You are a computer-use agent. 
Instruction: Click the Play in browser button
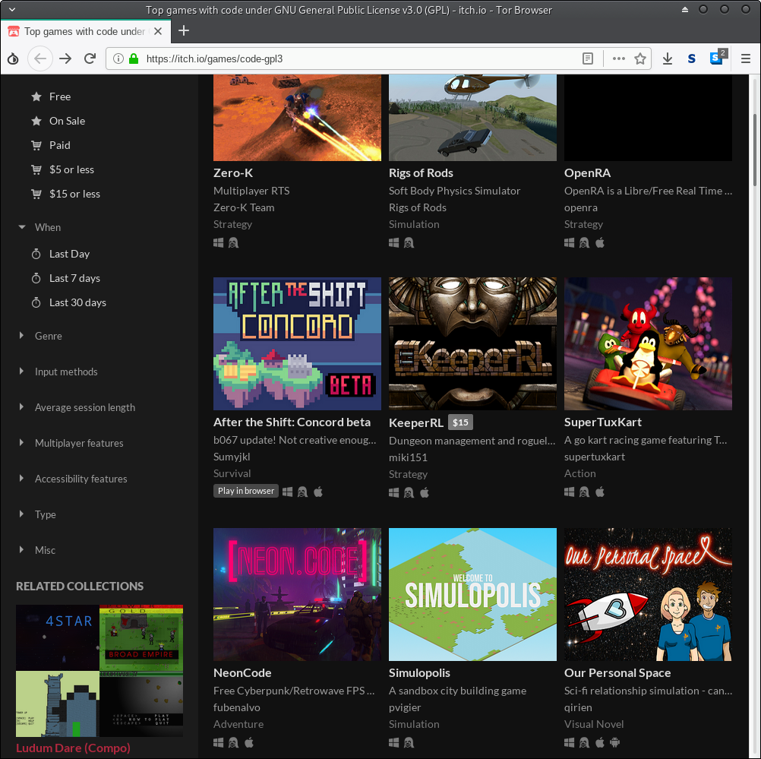[246, 491]
